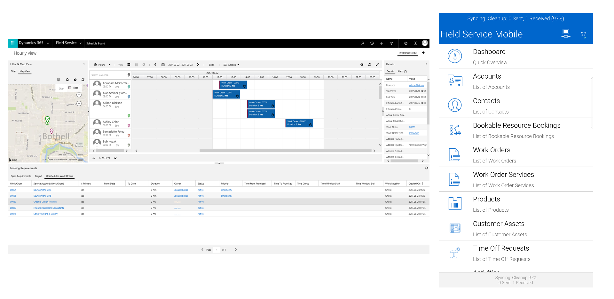Zoom in on the Bothell map
The width and height of the screenshot is (614, 299).
click(x=79, y=95)
